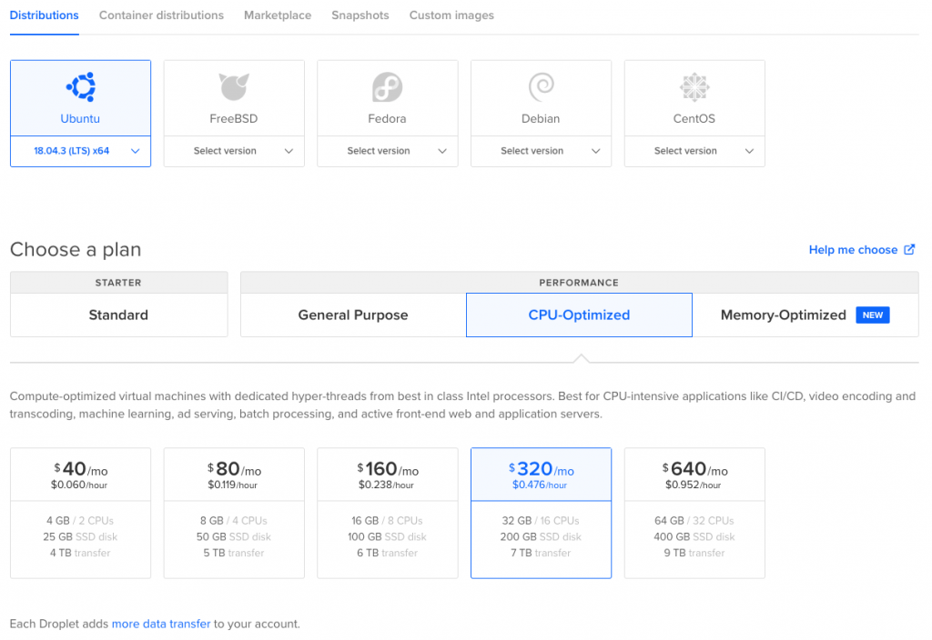This screenshot has height=640, width=932.
Task: Open the Snapshots tab
Action: tap(360, 15)
